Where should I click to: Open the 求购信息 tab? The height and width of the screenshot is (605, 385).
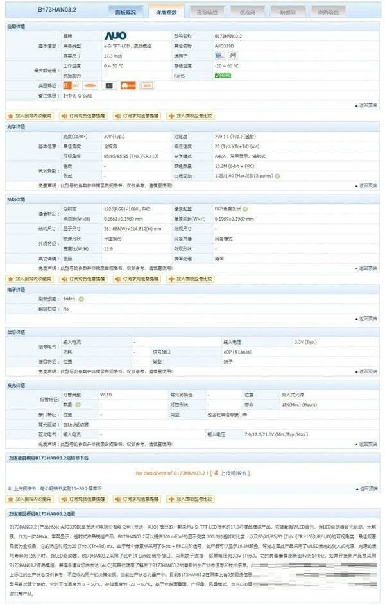click(329, 12)
